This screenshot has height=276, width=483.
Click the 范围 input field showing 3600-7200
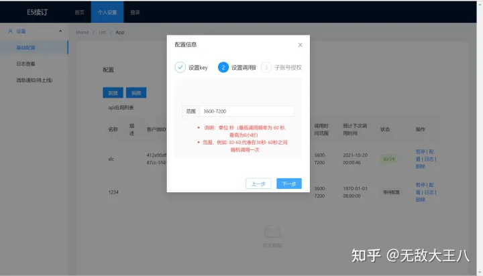pos(246,111)
